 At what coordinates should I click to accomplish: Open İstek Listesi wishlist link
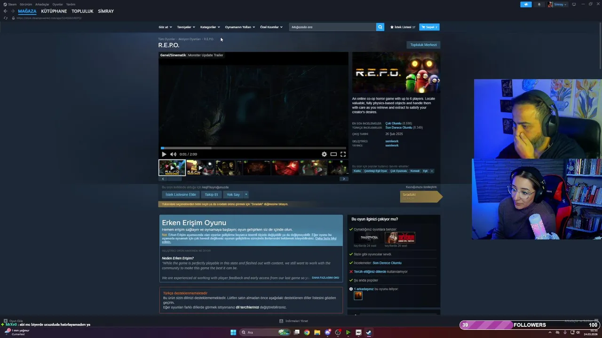click(403, 27)
